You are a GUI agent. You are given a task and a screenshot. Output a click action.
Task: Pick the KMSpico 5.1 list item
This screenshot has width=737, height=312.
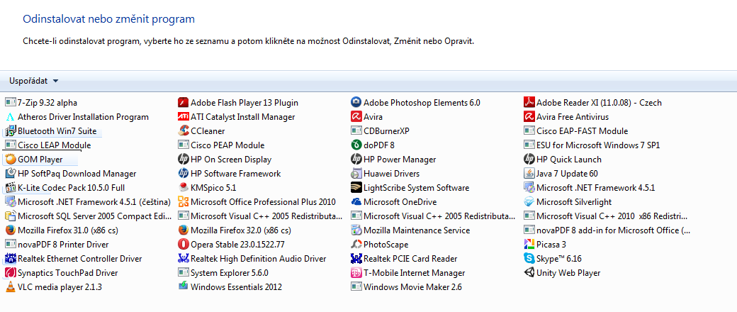tap(213, 188)
